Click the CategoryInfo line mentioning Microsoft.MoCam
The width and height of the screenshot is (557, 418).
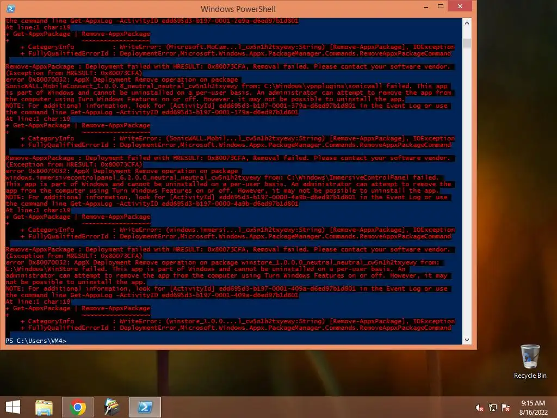pos(237,47)
